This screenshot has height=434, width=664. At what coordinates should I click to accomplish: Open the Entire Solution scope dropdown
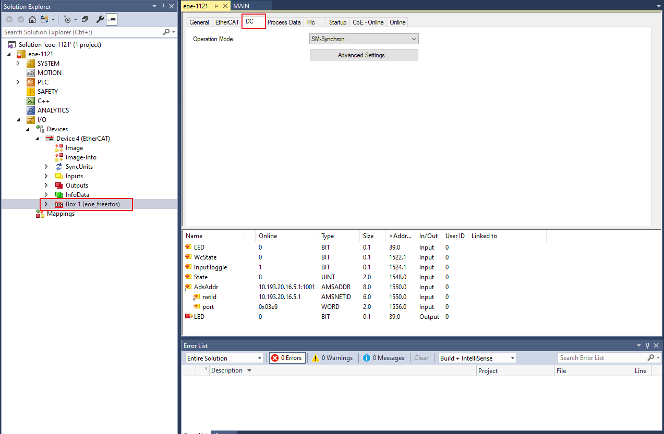point(224,358)
